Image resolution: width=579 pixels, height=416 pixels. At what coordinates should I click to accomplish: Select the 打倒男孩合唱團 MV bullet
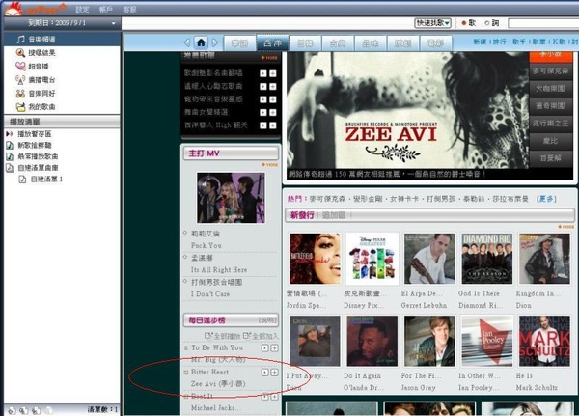coord(185,281)
